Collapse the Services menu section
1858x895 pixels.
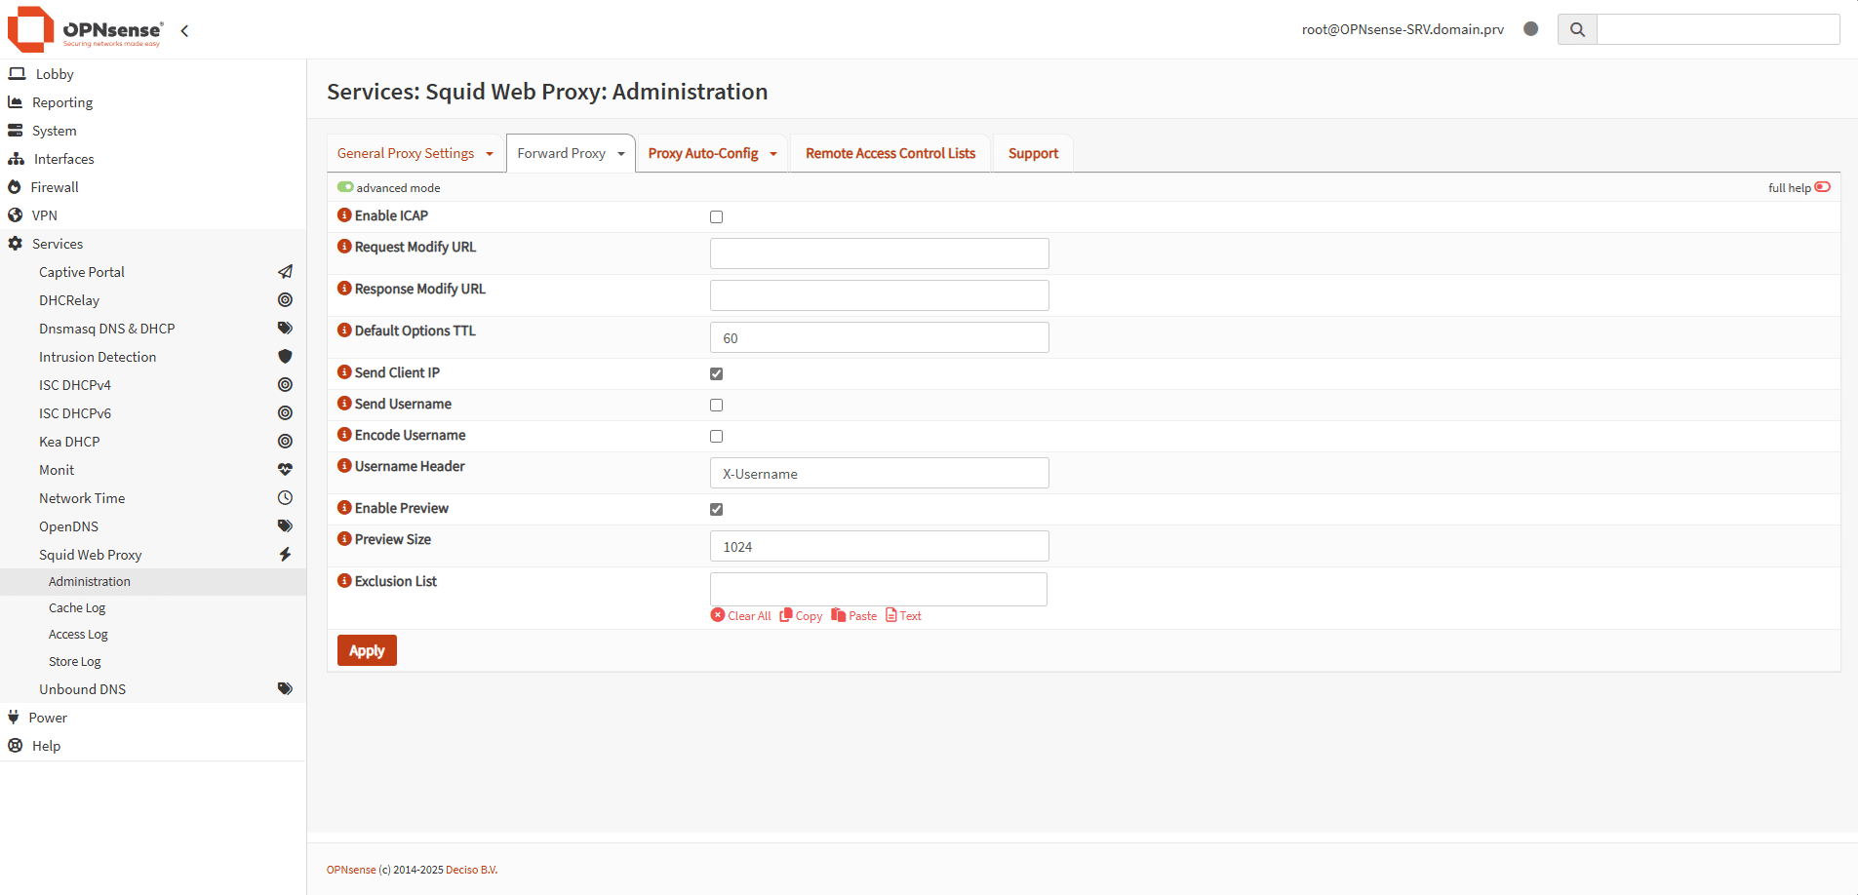(153, 244)
